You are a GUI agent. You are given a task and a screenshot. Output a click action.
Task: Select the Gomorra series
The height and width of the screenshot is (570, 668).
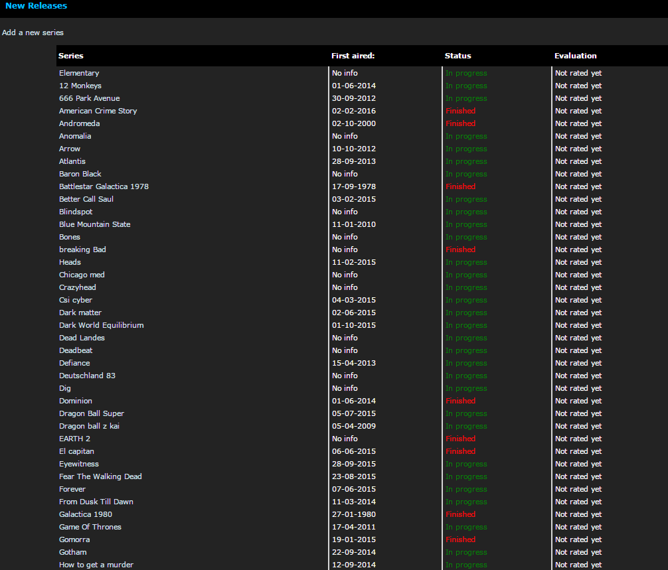(x=74, y=539)
